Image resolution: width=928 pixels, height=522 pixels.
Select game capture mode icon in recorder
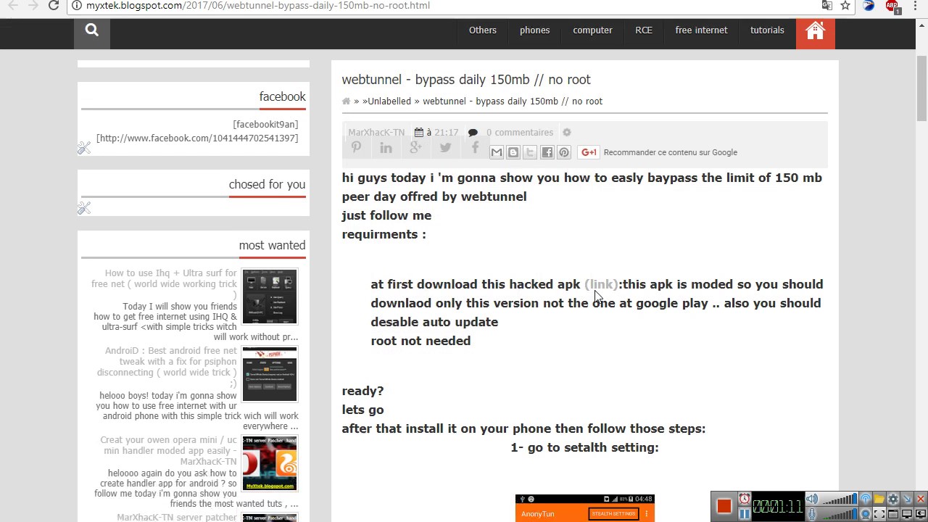coord(921,514)
